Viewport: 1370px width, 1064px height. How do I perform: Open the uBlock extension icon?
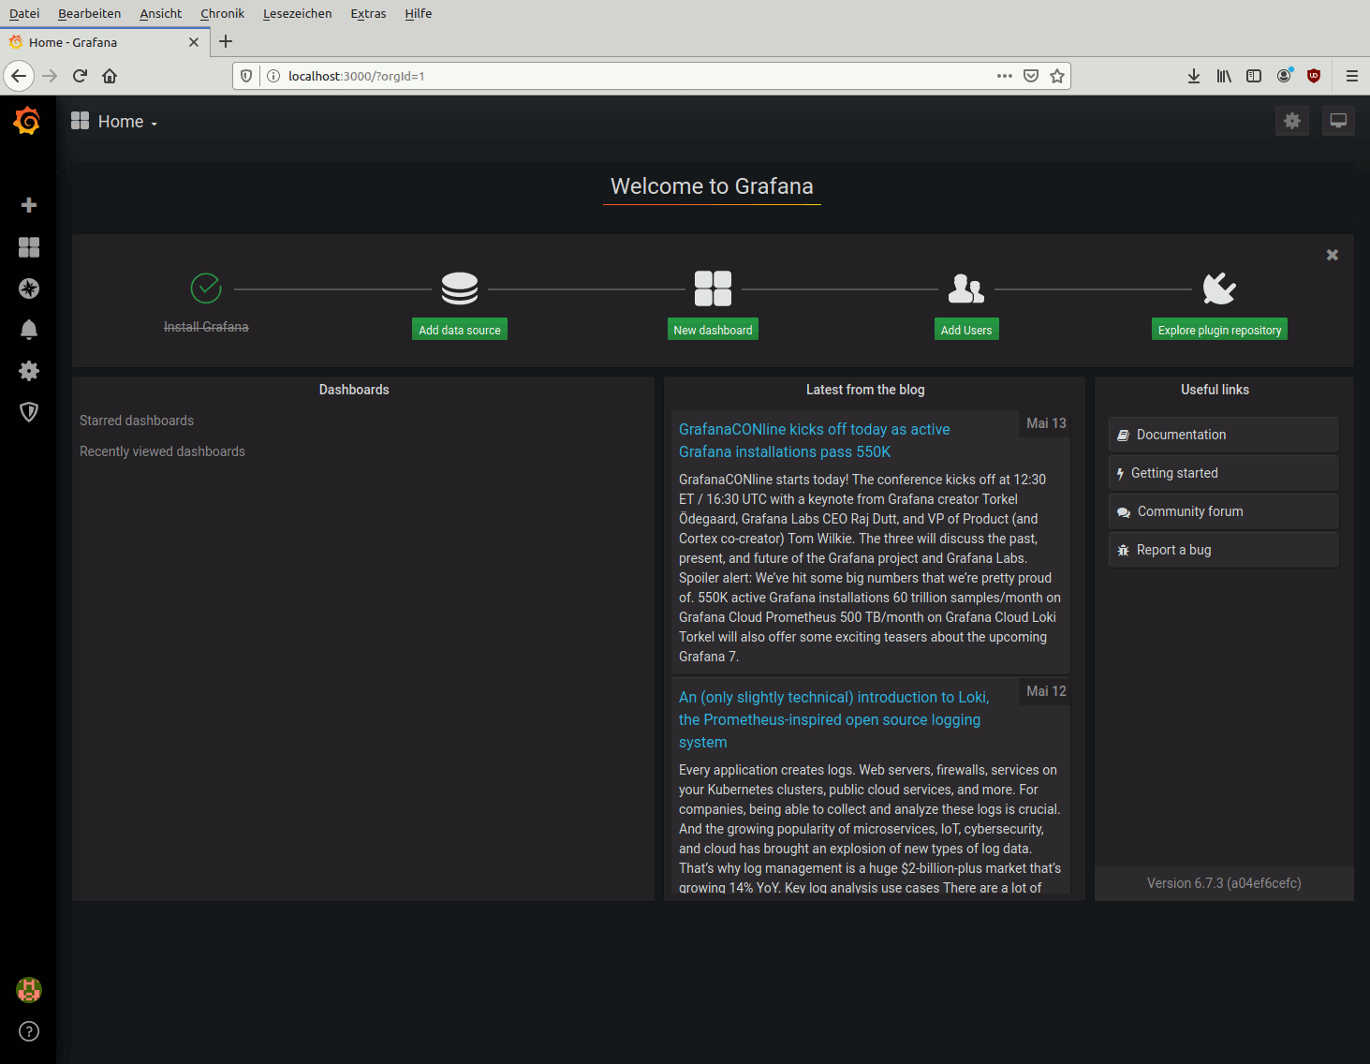tap(1314, 76)
